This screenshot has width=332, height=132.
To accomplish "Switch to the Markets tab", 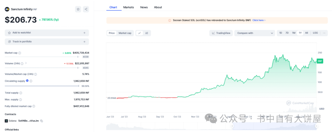I will 128,7.
